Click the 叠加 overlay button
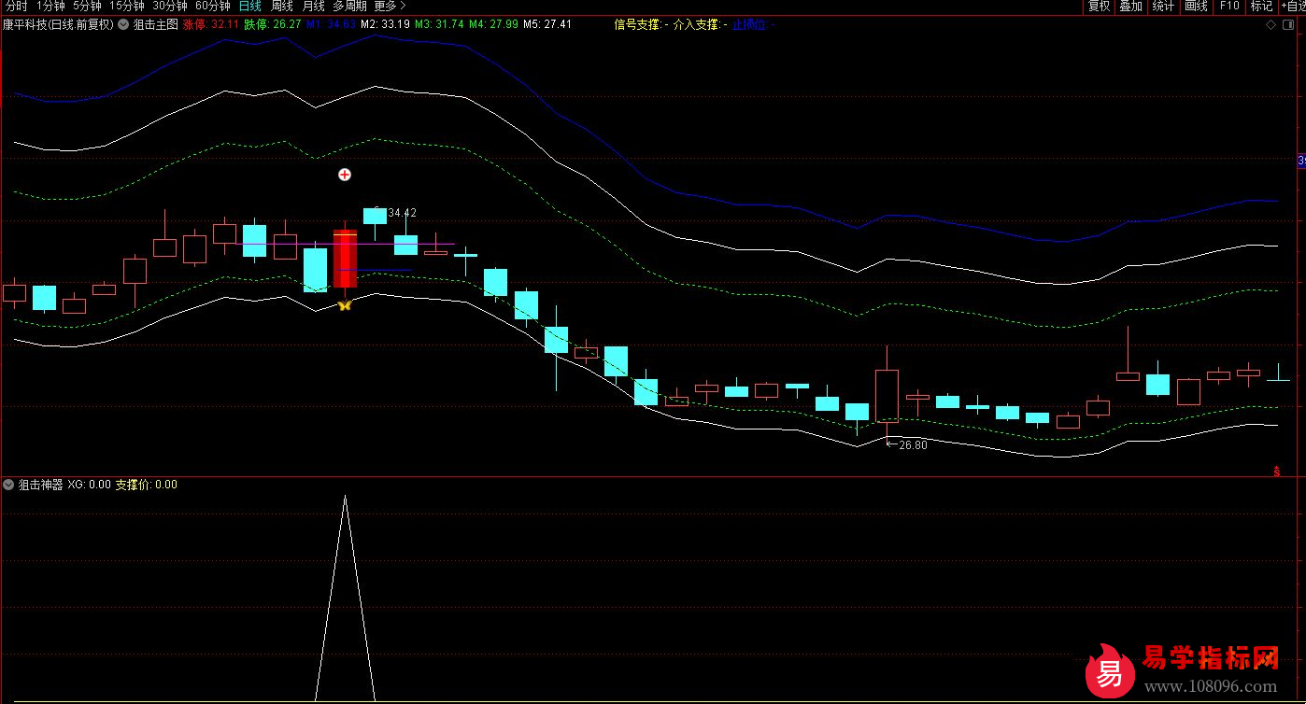The height and width of the screenshot is (704, 1306). 1130,6
